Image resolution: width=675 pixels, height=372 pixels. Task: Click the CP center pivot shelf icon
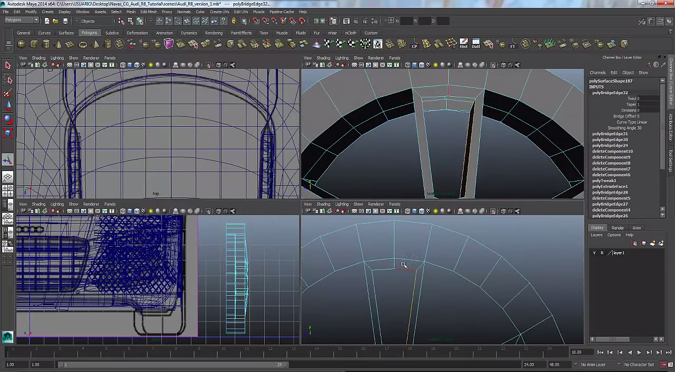tap(414, 44)
